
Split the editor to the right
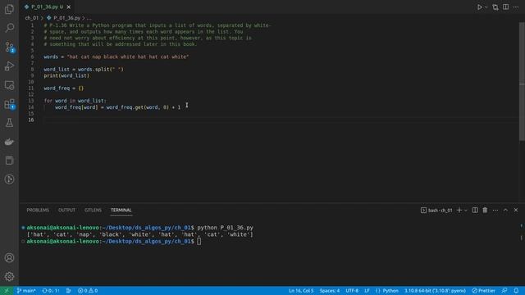tap(505, 7)
